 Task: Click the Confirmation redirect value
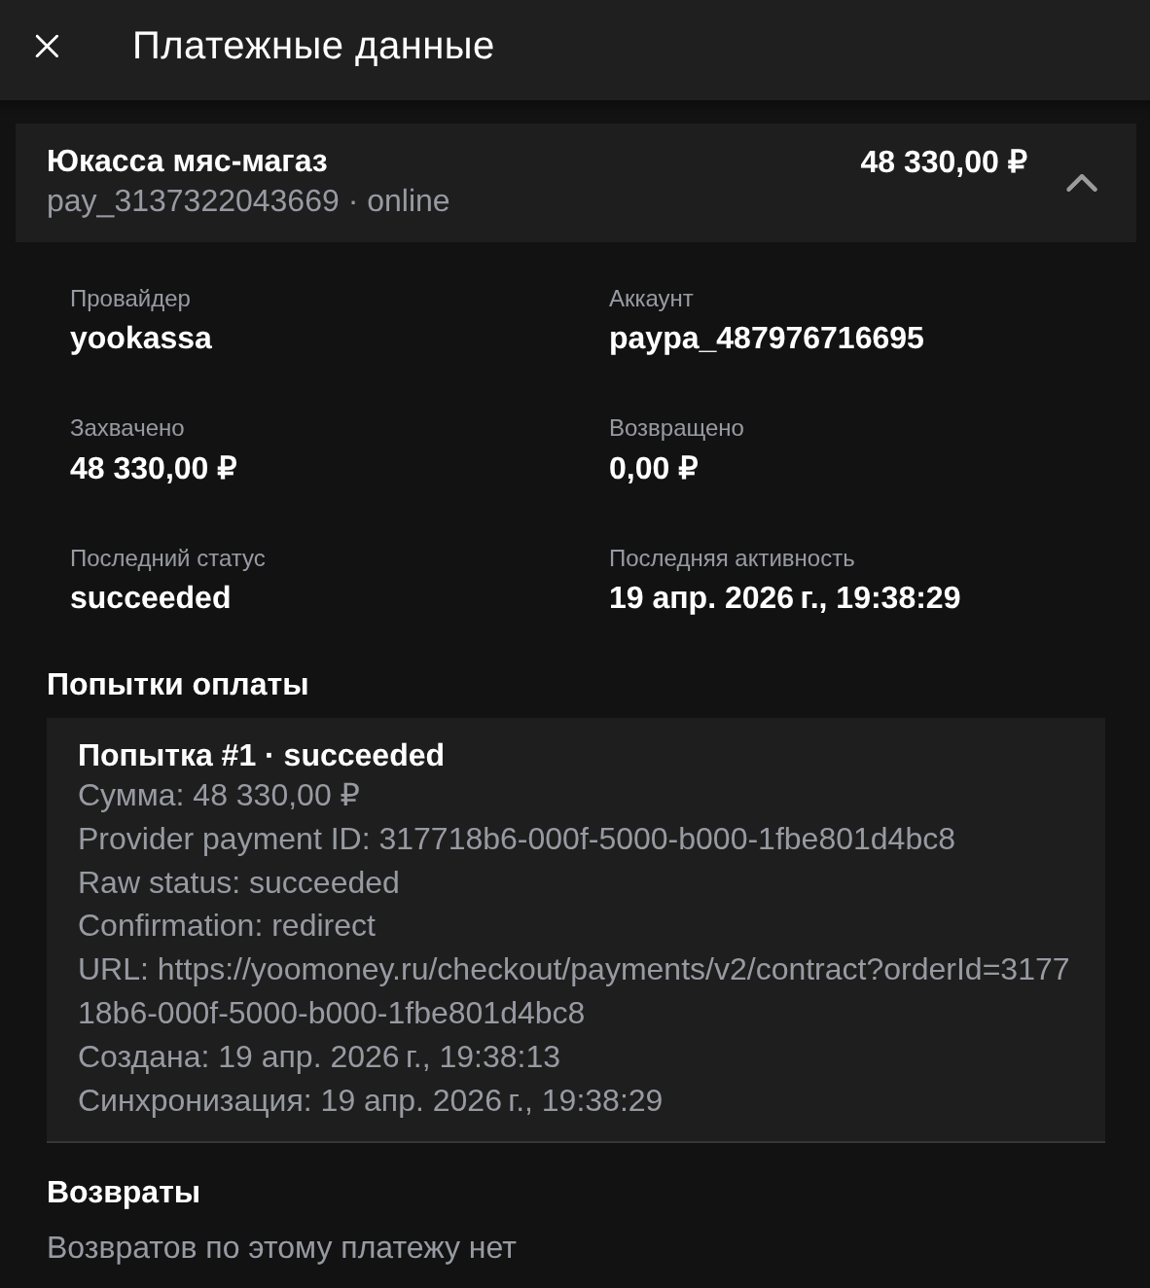point(226,925)
